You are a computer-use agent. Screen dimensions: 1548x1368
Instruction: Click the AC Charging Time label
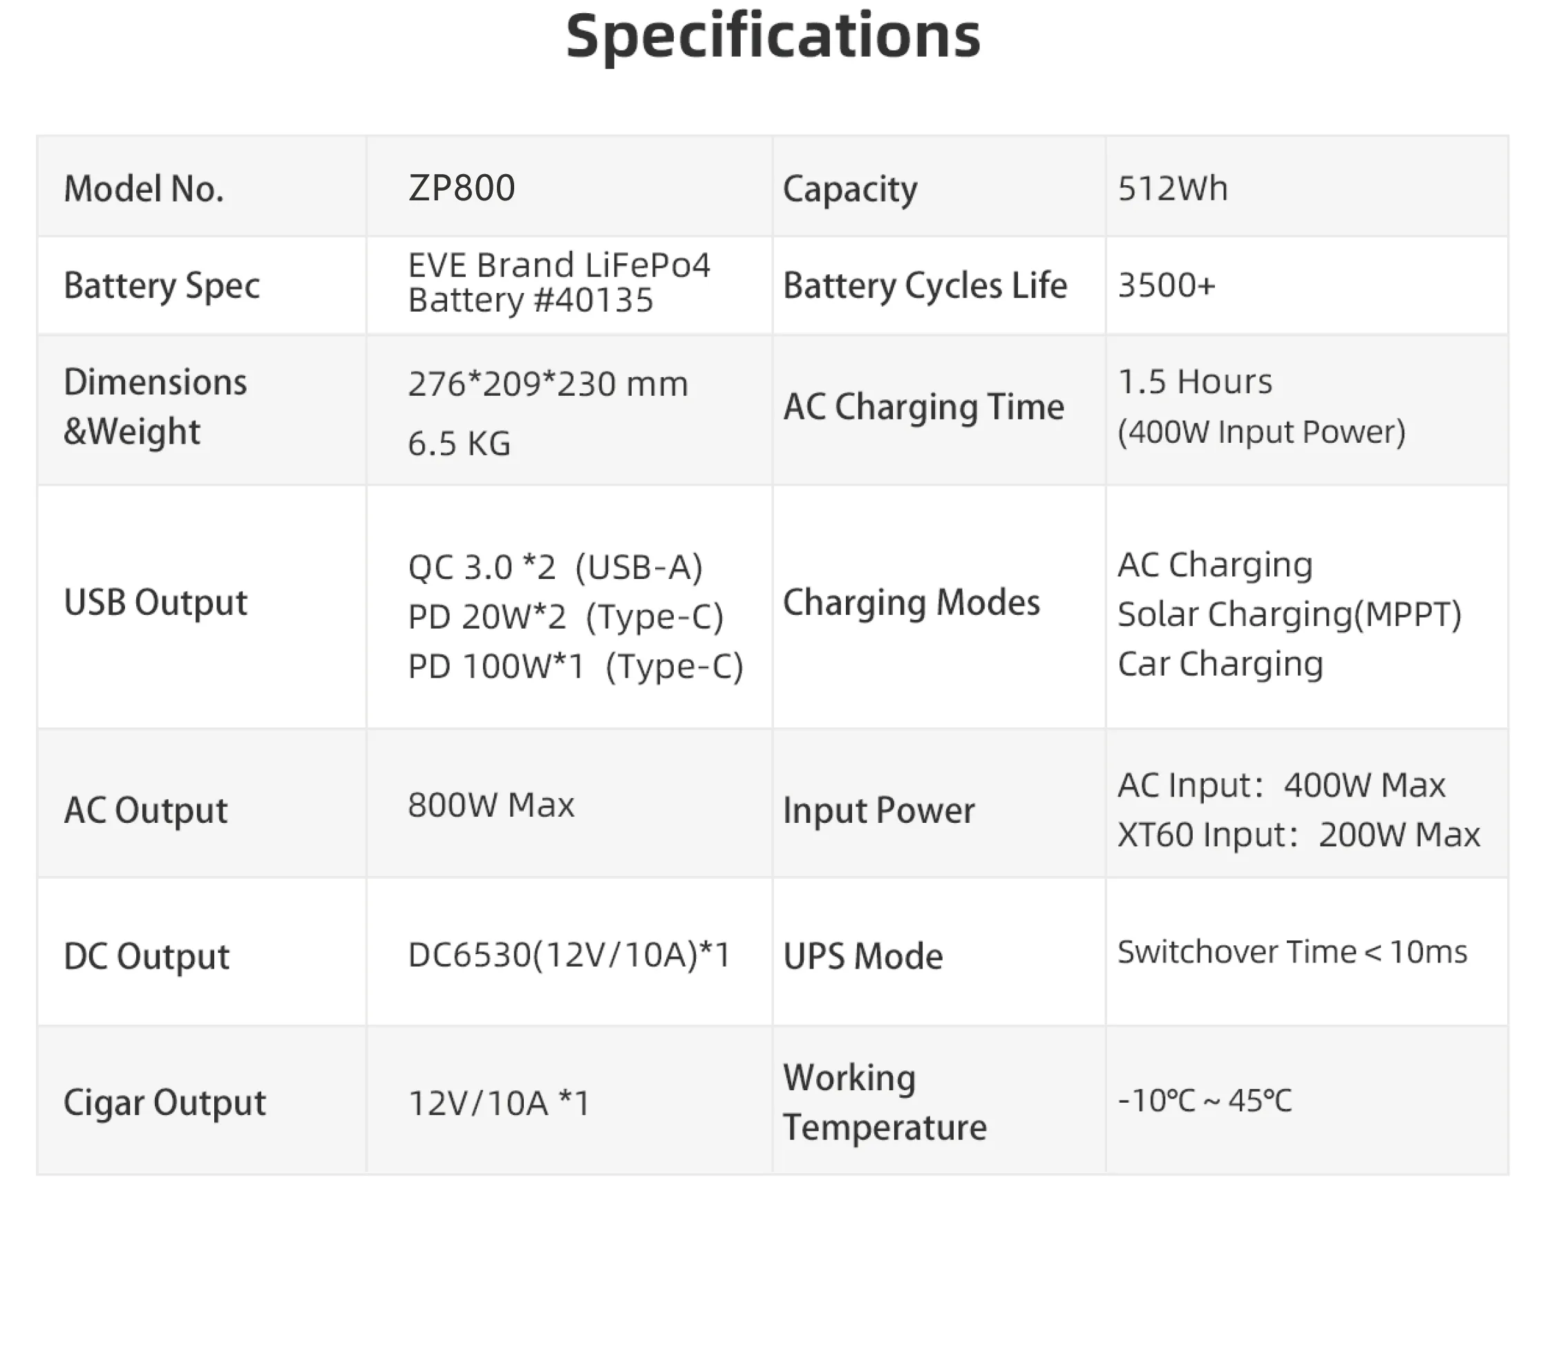point(923,406)
